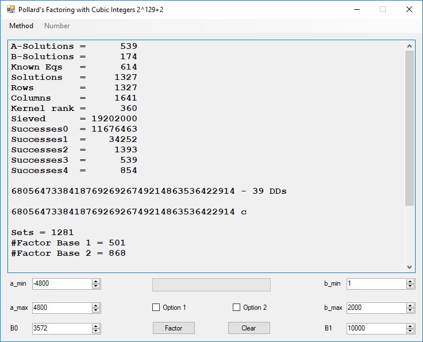Focus the B1 input field
Image resolution: width=423 pixels, height=342 pixels.
376,328
